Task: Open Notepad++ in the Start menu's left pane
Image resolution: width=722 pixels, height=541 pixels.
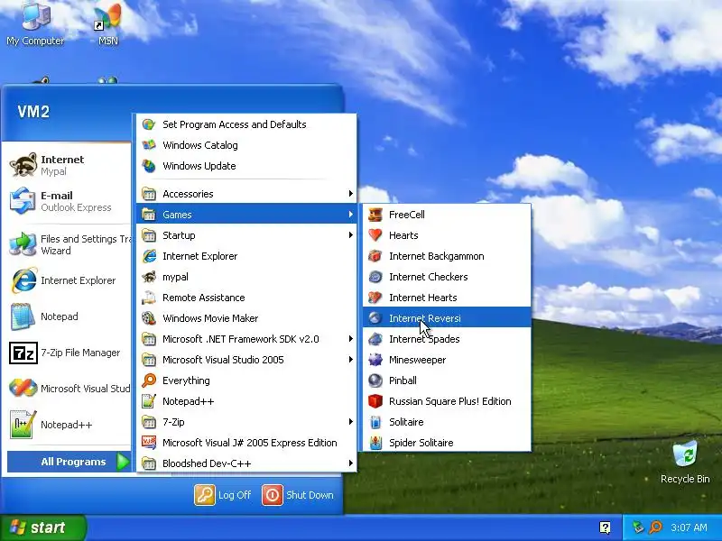Action: coord(67,425)
